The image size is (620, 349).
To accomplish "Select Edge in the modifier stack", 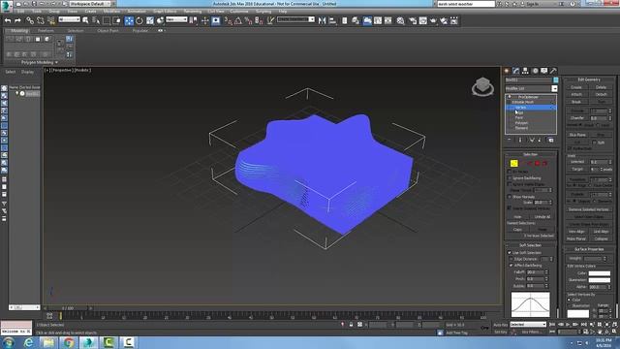I will (x=519, y=112).
